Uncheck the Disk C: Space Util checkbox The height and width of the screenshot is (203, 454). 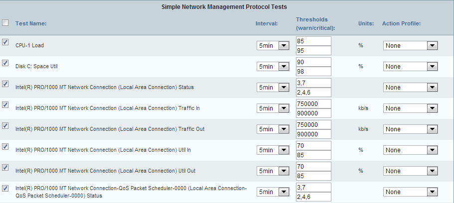(x=5, y=63)
